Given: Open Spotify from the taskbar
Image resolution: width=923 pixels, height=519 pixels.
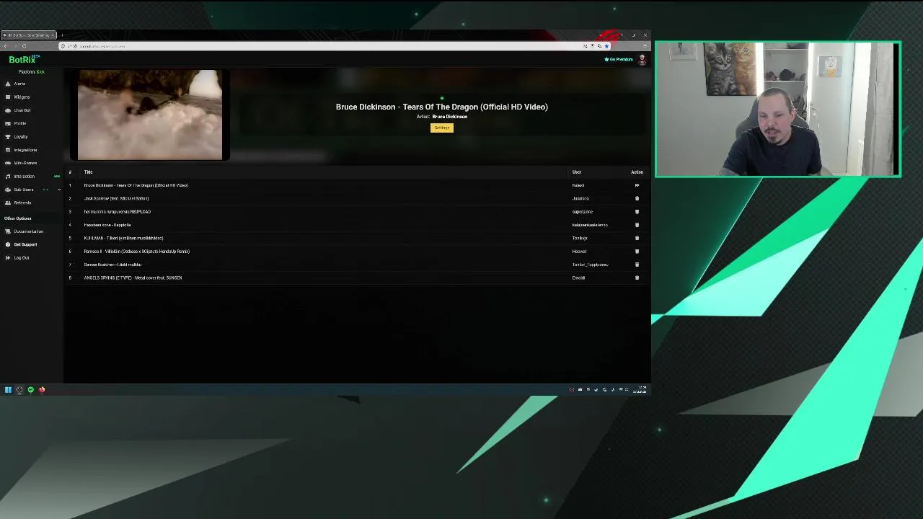Looking at the screenshot, I should coord(30,390).
